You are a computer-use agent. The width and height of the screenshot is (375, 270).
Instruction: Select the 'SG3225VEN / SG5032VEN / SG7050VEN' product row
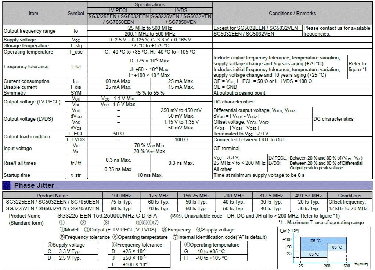[53, 208]
